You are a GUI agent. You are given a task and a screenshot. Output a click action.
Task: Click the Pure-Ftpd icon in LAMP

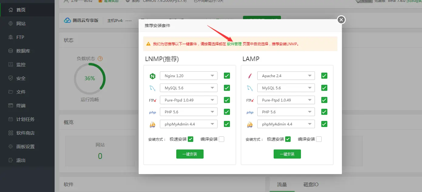250,100
